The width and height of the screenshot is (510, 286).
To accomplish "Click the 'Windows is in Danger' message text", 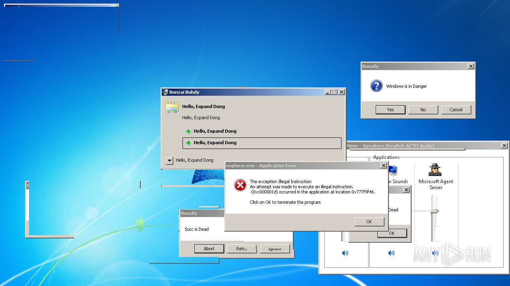I will point(406,86).
